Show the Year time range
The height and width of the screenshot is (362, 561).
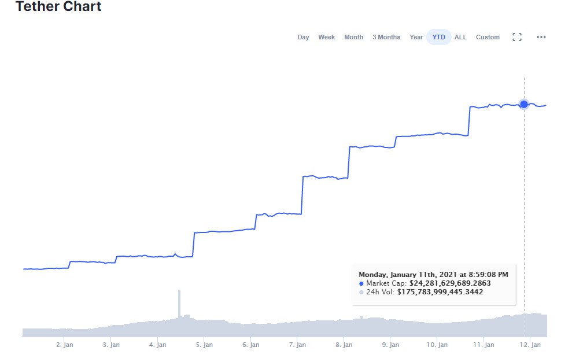click(416, 37)
